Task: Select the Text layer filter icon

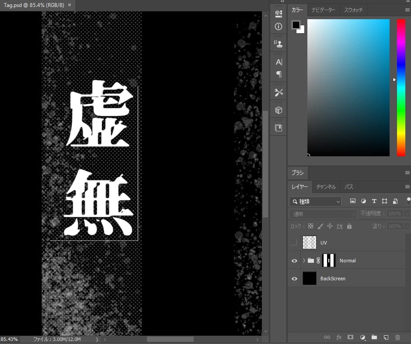Action: click(374, 201)
